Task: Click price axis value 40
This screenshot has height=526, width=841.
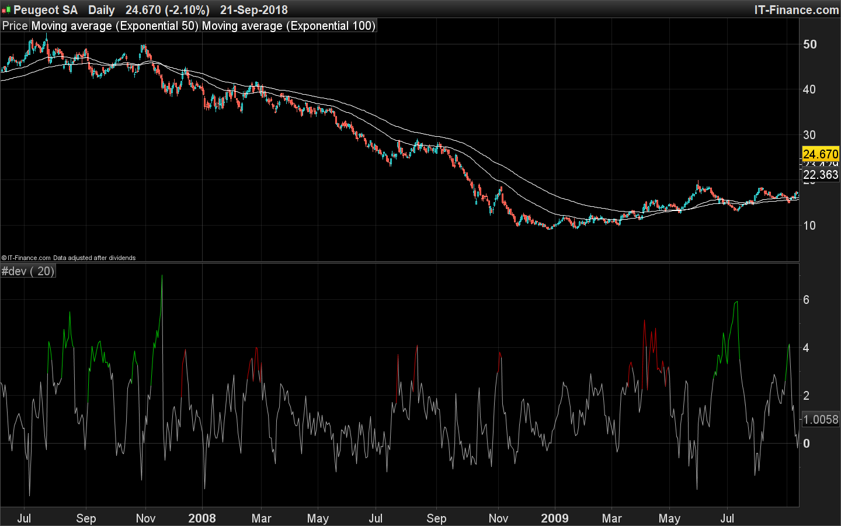Action: tap(809, 89)
